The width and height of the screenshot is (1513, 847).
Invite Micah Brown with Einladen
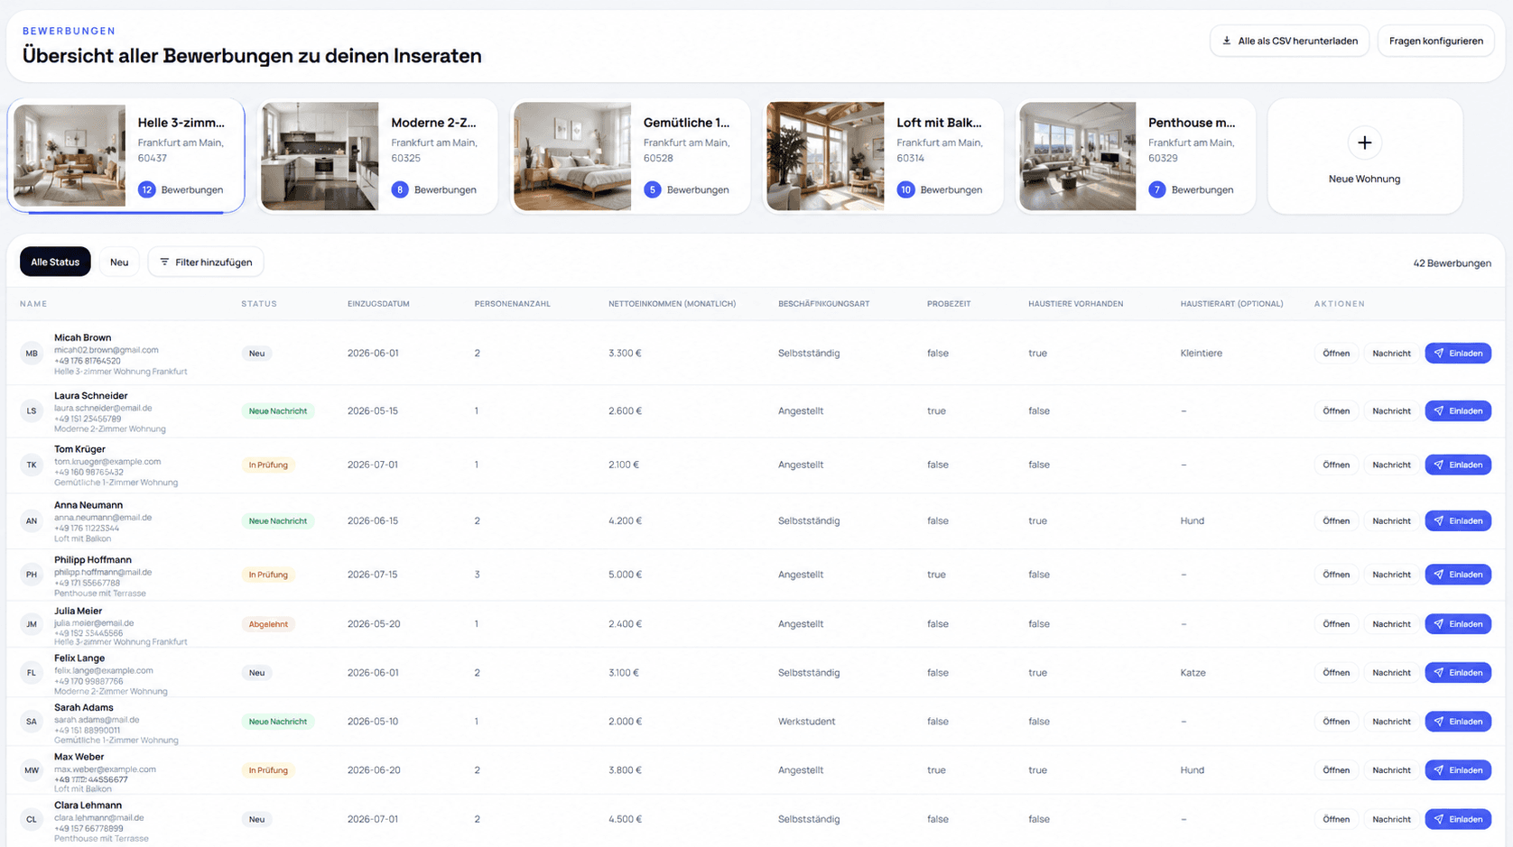click(1458, 354)
